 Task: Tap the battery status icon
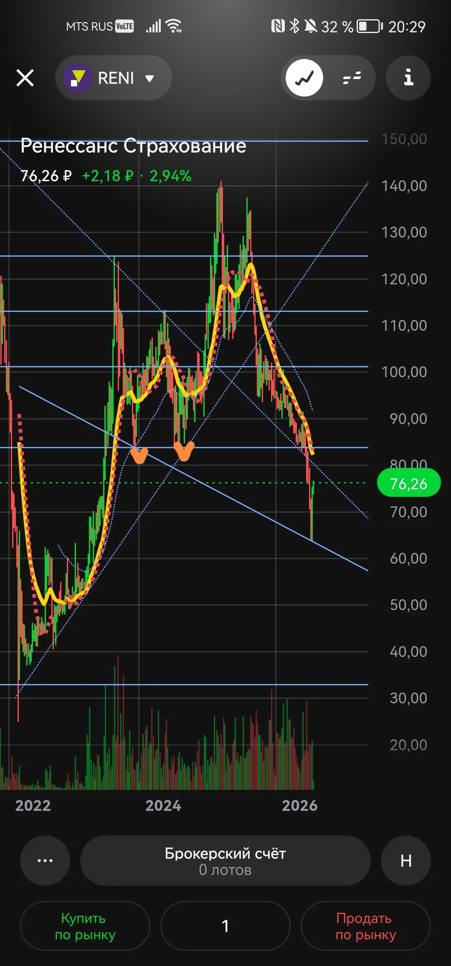click(x=370, y=26)
